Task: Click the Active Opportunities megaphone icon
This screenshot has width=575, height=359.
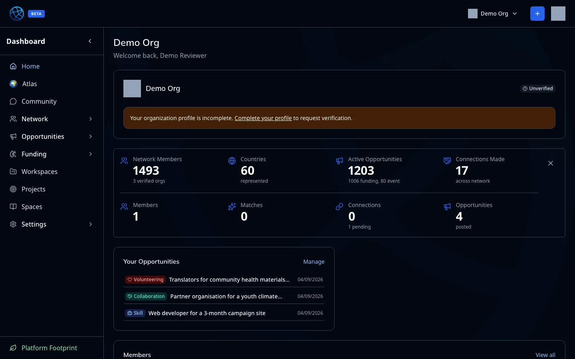Action: tap(339, 161)
